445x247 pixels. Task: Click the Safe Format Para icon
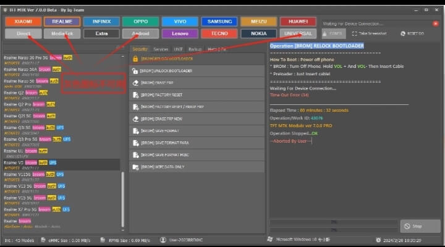(135, 143)
